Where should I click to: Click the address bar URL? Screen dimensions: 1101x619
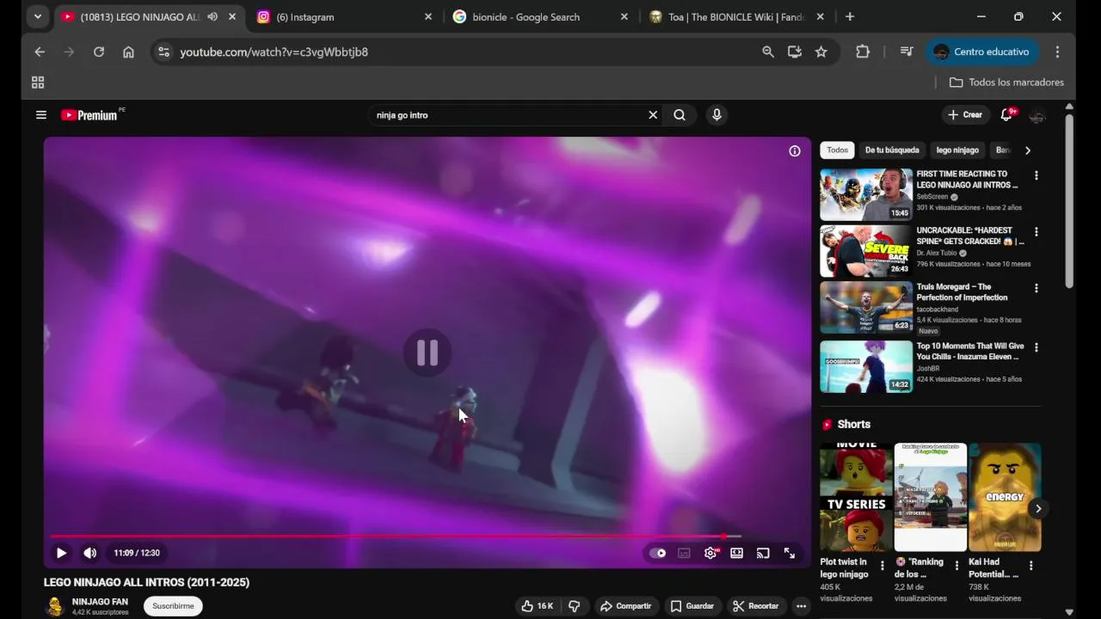tap(274, 52)
